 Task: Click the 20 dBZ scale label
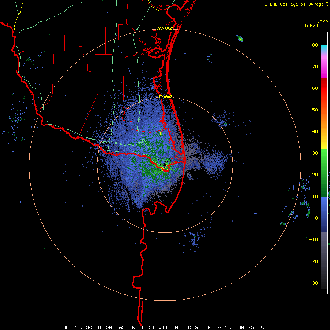coord(315,175)
